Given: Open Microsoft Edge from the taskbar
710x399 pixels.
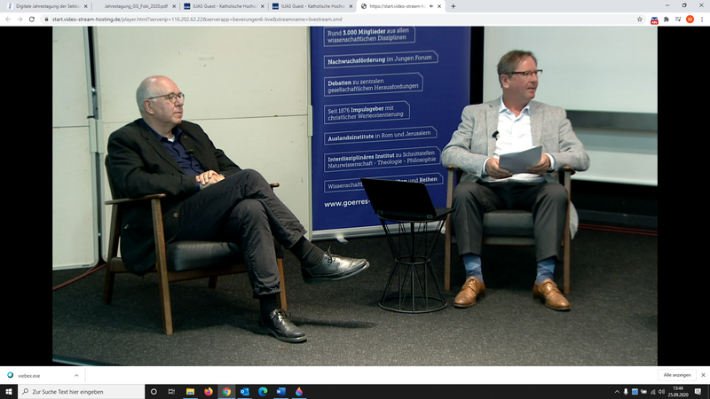Looking at the screenshot, I should coord(263,391).
